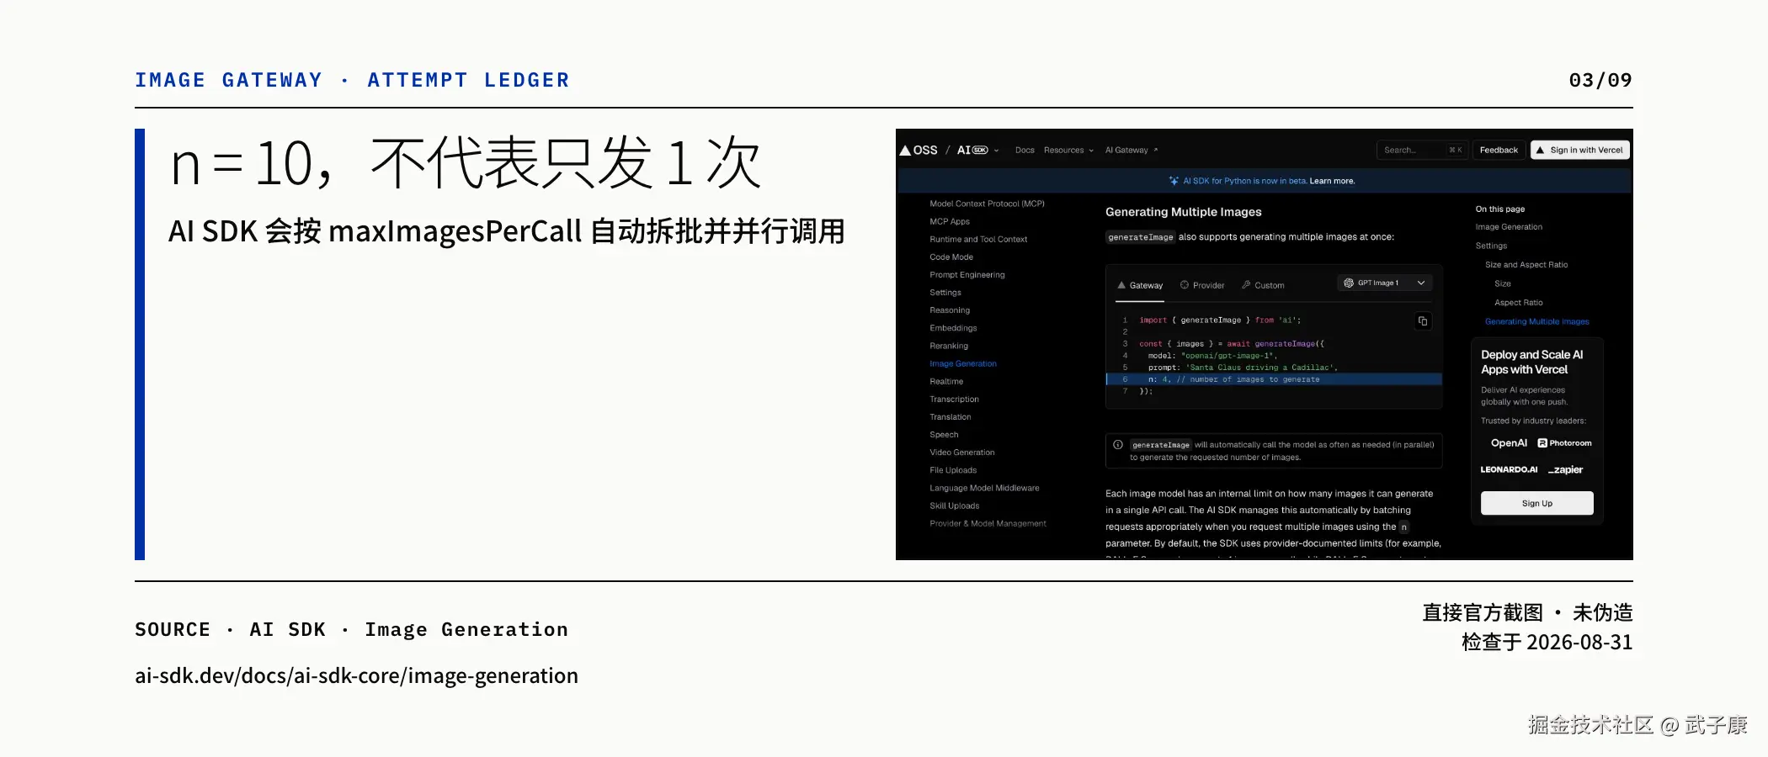
Task: Click the Sign Up button in promo card
Action: coord(1537,503)
